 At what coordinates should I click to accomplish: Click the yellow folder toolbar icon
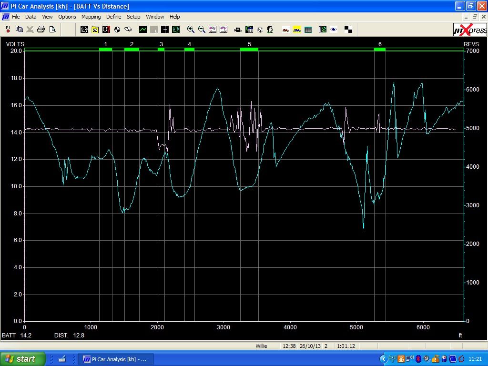tap(95, 29)
